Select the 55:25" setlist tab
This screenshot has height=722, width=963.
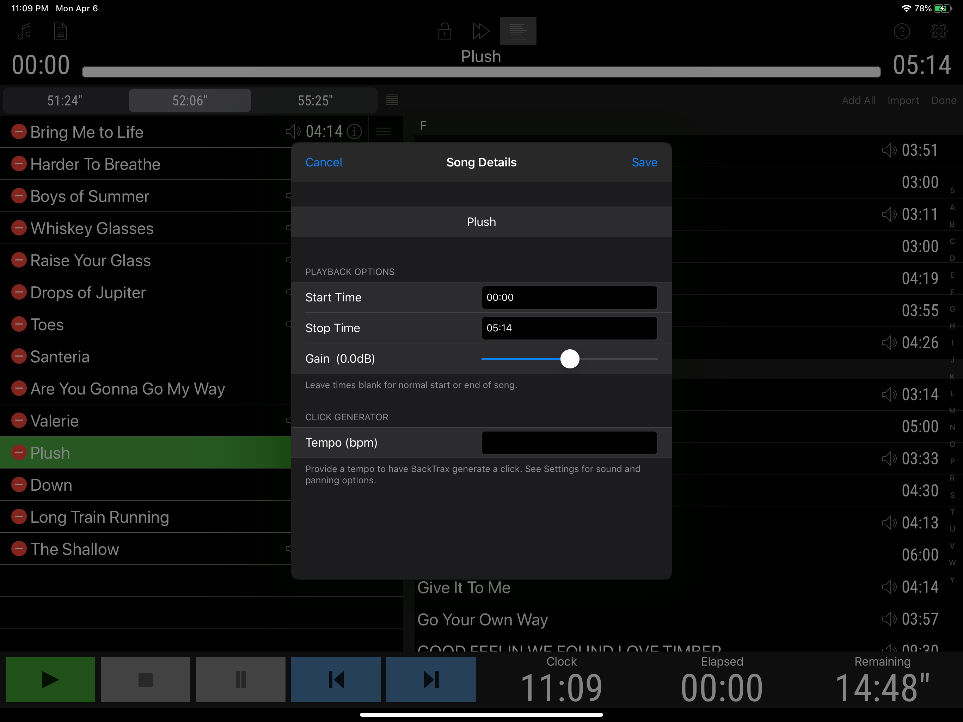(315, 100)
